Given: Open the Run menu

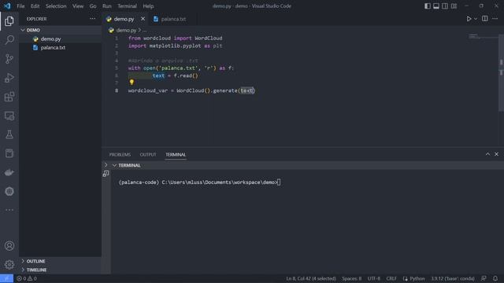Looking at the screenshot, I should [107, 6].
